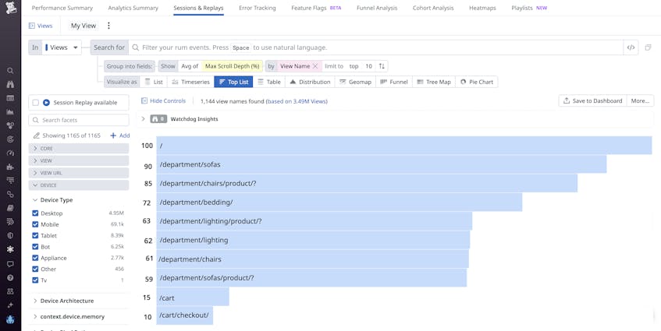Screen dimensions: 661x331
Task: Click Hide Controls
Action: pos(164,101)
